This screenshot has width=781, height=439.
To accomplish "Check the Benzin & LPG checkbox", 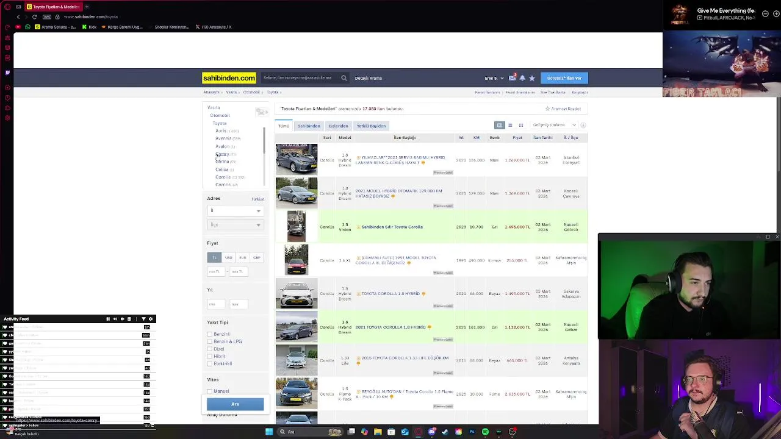I will pyautogui.click(x=209, y=341).
